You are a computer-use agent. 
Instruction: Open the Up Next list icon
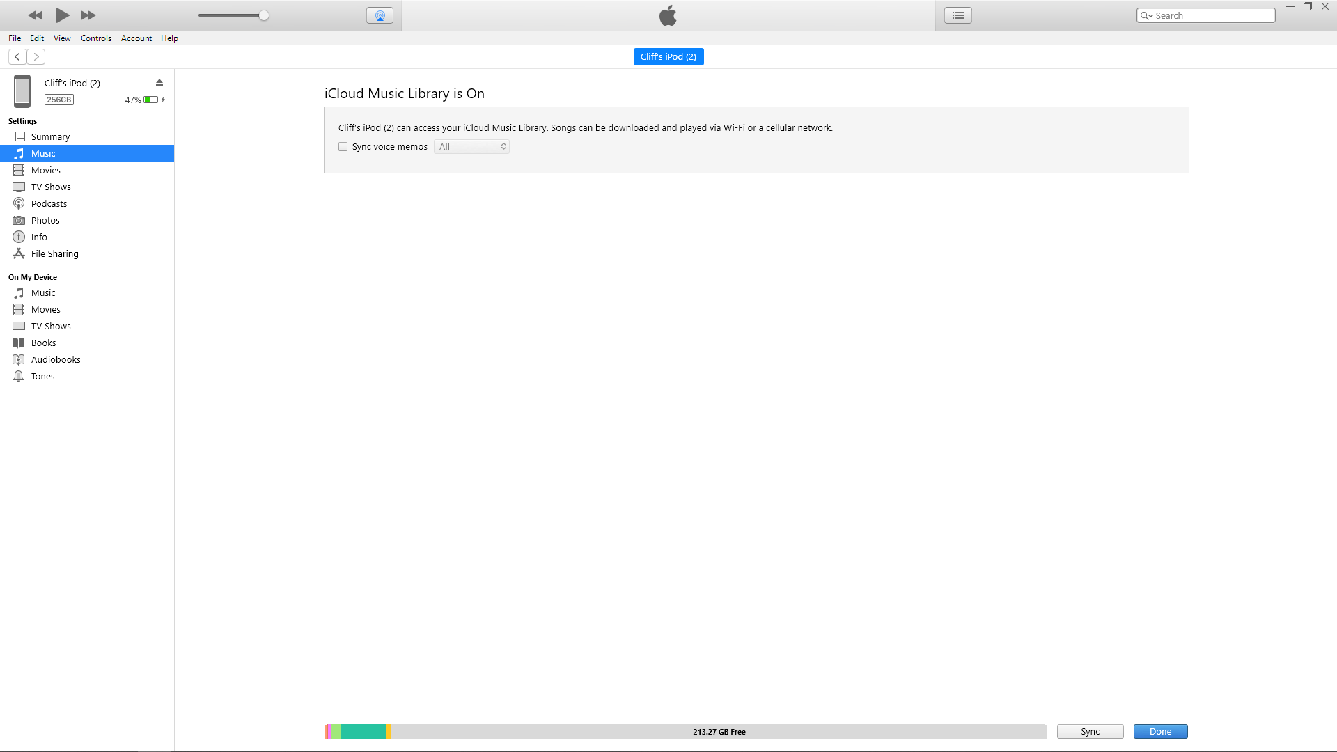pyautogui.click(x=958, y=15)
